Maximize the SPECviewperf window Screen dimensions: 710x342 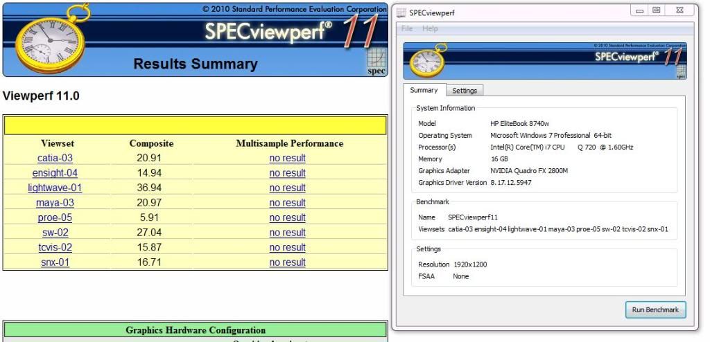(x=656, y=10)
